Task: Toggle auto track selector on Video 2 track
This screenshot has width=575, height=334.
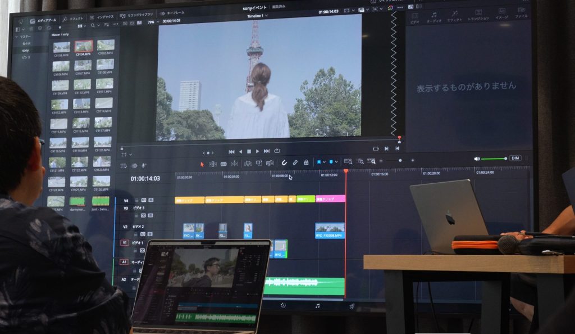Action: point(143,234)
